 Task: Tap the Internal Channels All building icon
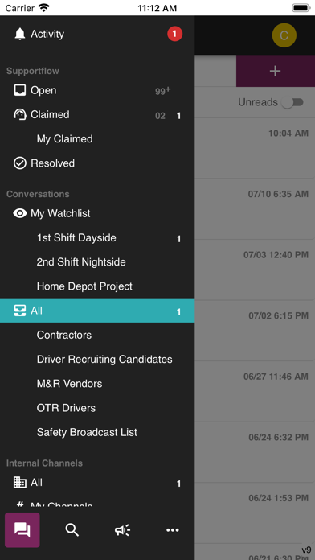coord(20,483)
